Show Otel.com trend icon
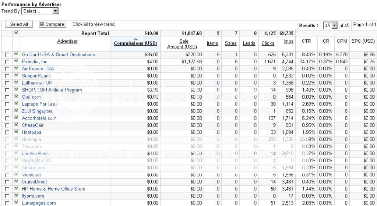The width and height of the screenshot is (377, 206). (16, 96)
